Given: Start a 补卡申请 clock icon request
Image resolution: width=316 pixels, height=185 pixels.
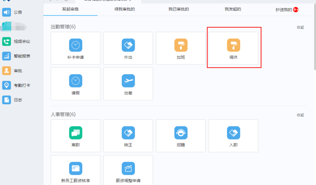Looking at the screenshot, I should (76, 45).
